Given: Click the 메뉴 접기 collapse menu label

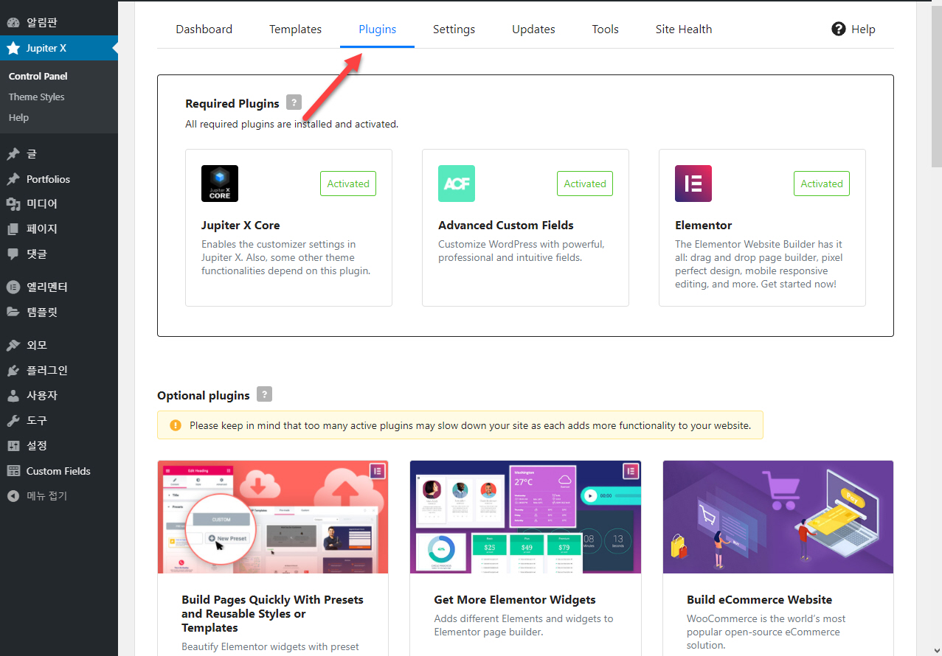Looking at the screenshot, I should click(46, 496).
